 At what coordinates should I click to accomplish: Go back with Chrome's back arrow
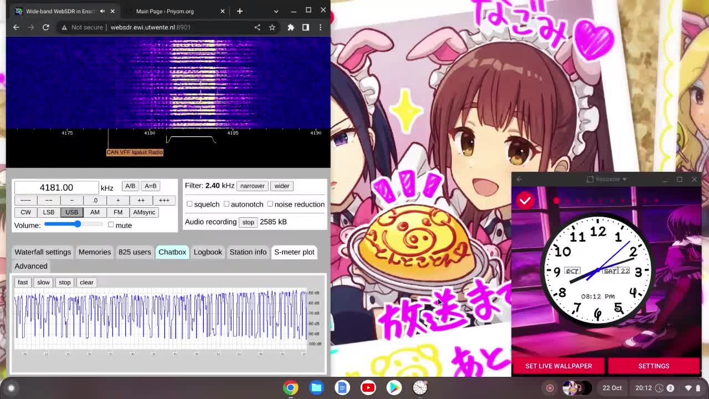(16, 27)
